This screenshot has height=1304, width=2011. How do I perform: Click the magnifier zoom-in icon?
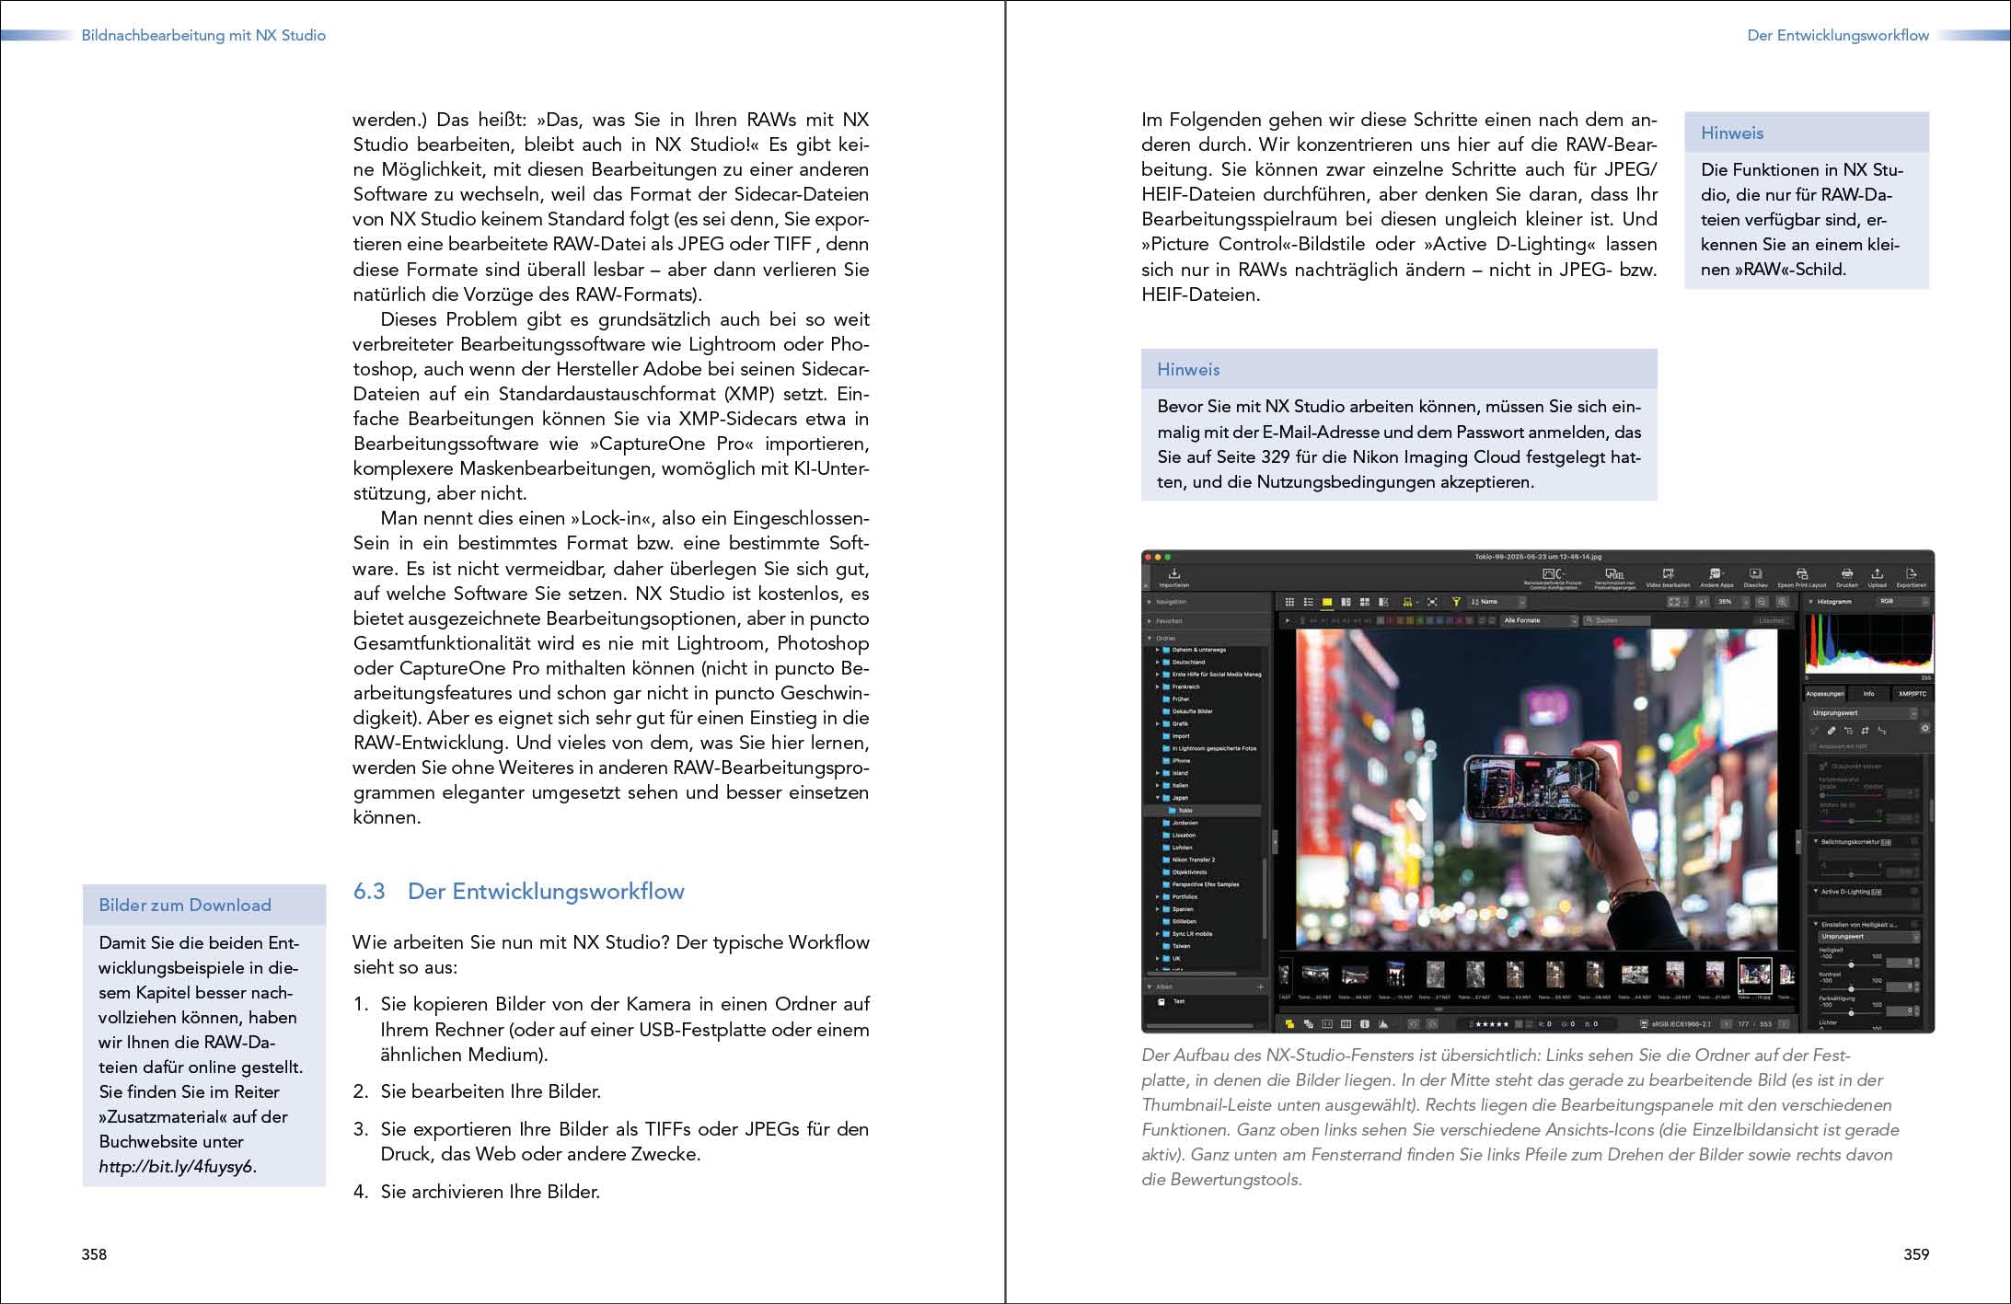click(1783, 602)
